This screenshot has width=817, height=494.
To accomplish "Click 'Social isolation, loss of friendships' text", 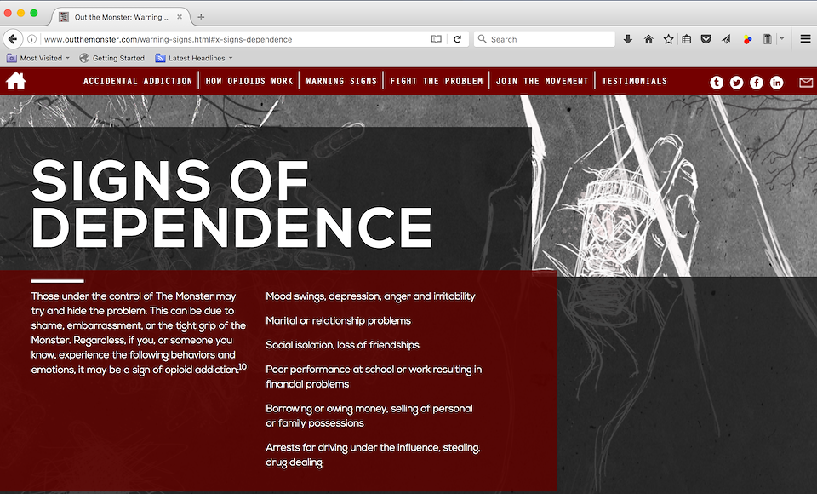I will [342, 345].
